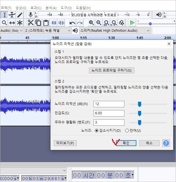
Task: Click the 민감도 sensitivity slider handle
Action: [x=140, y=113]
